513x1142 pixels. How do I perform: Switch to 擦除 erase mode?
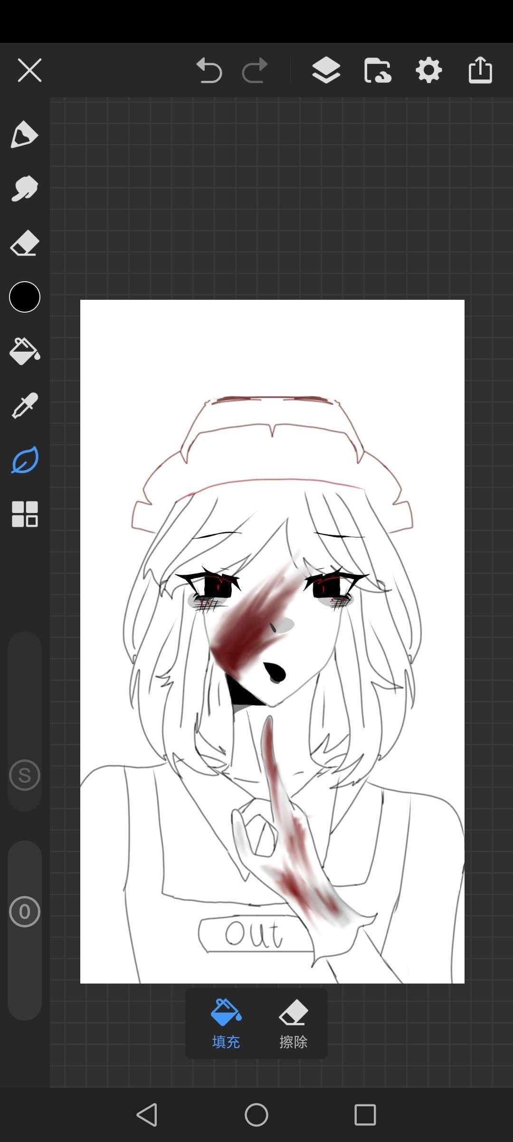[293, 1024]
